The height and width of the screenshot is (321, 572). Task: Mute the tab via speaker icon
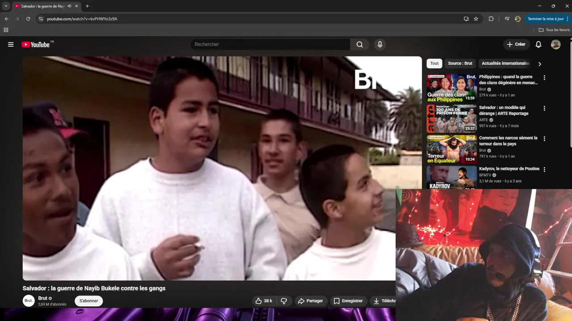69,6
